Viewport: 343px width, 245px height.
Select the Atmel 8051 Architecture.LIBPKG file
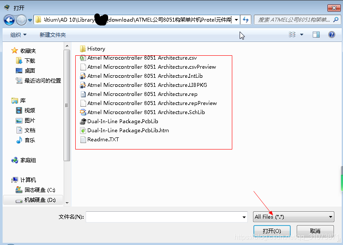click(147, 85)
